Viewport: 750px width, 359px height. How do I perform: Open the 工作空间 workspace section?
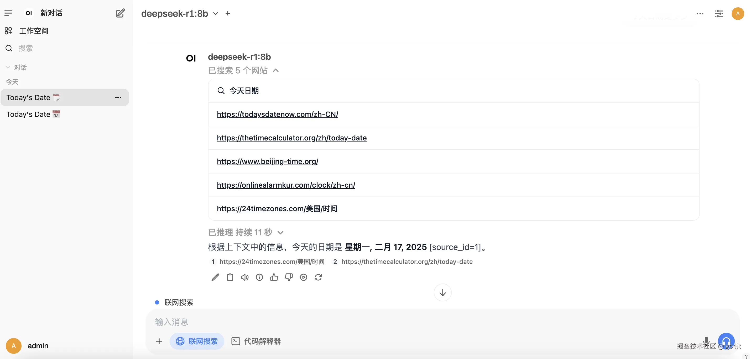34,31
